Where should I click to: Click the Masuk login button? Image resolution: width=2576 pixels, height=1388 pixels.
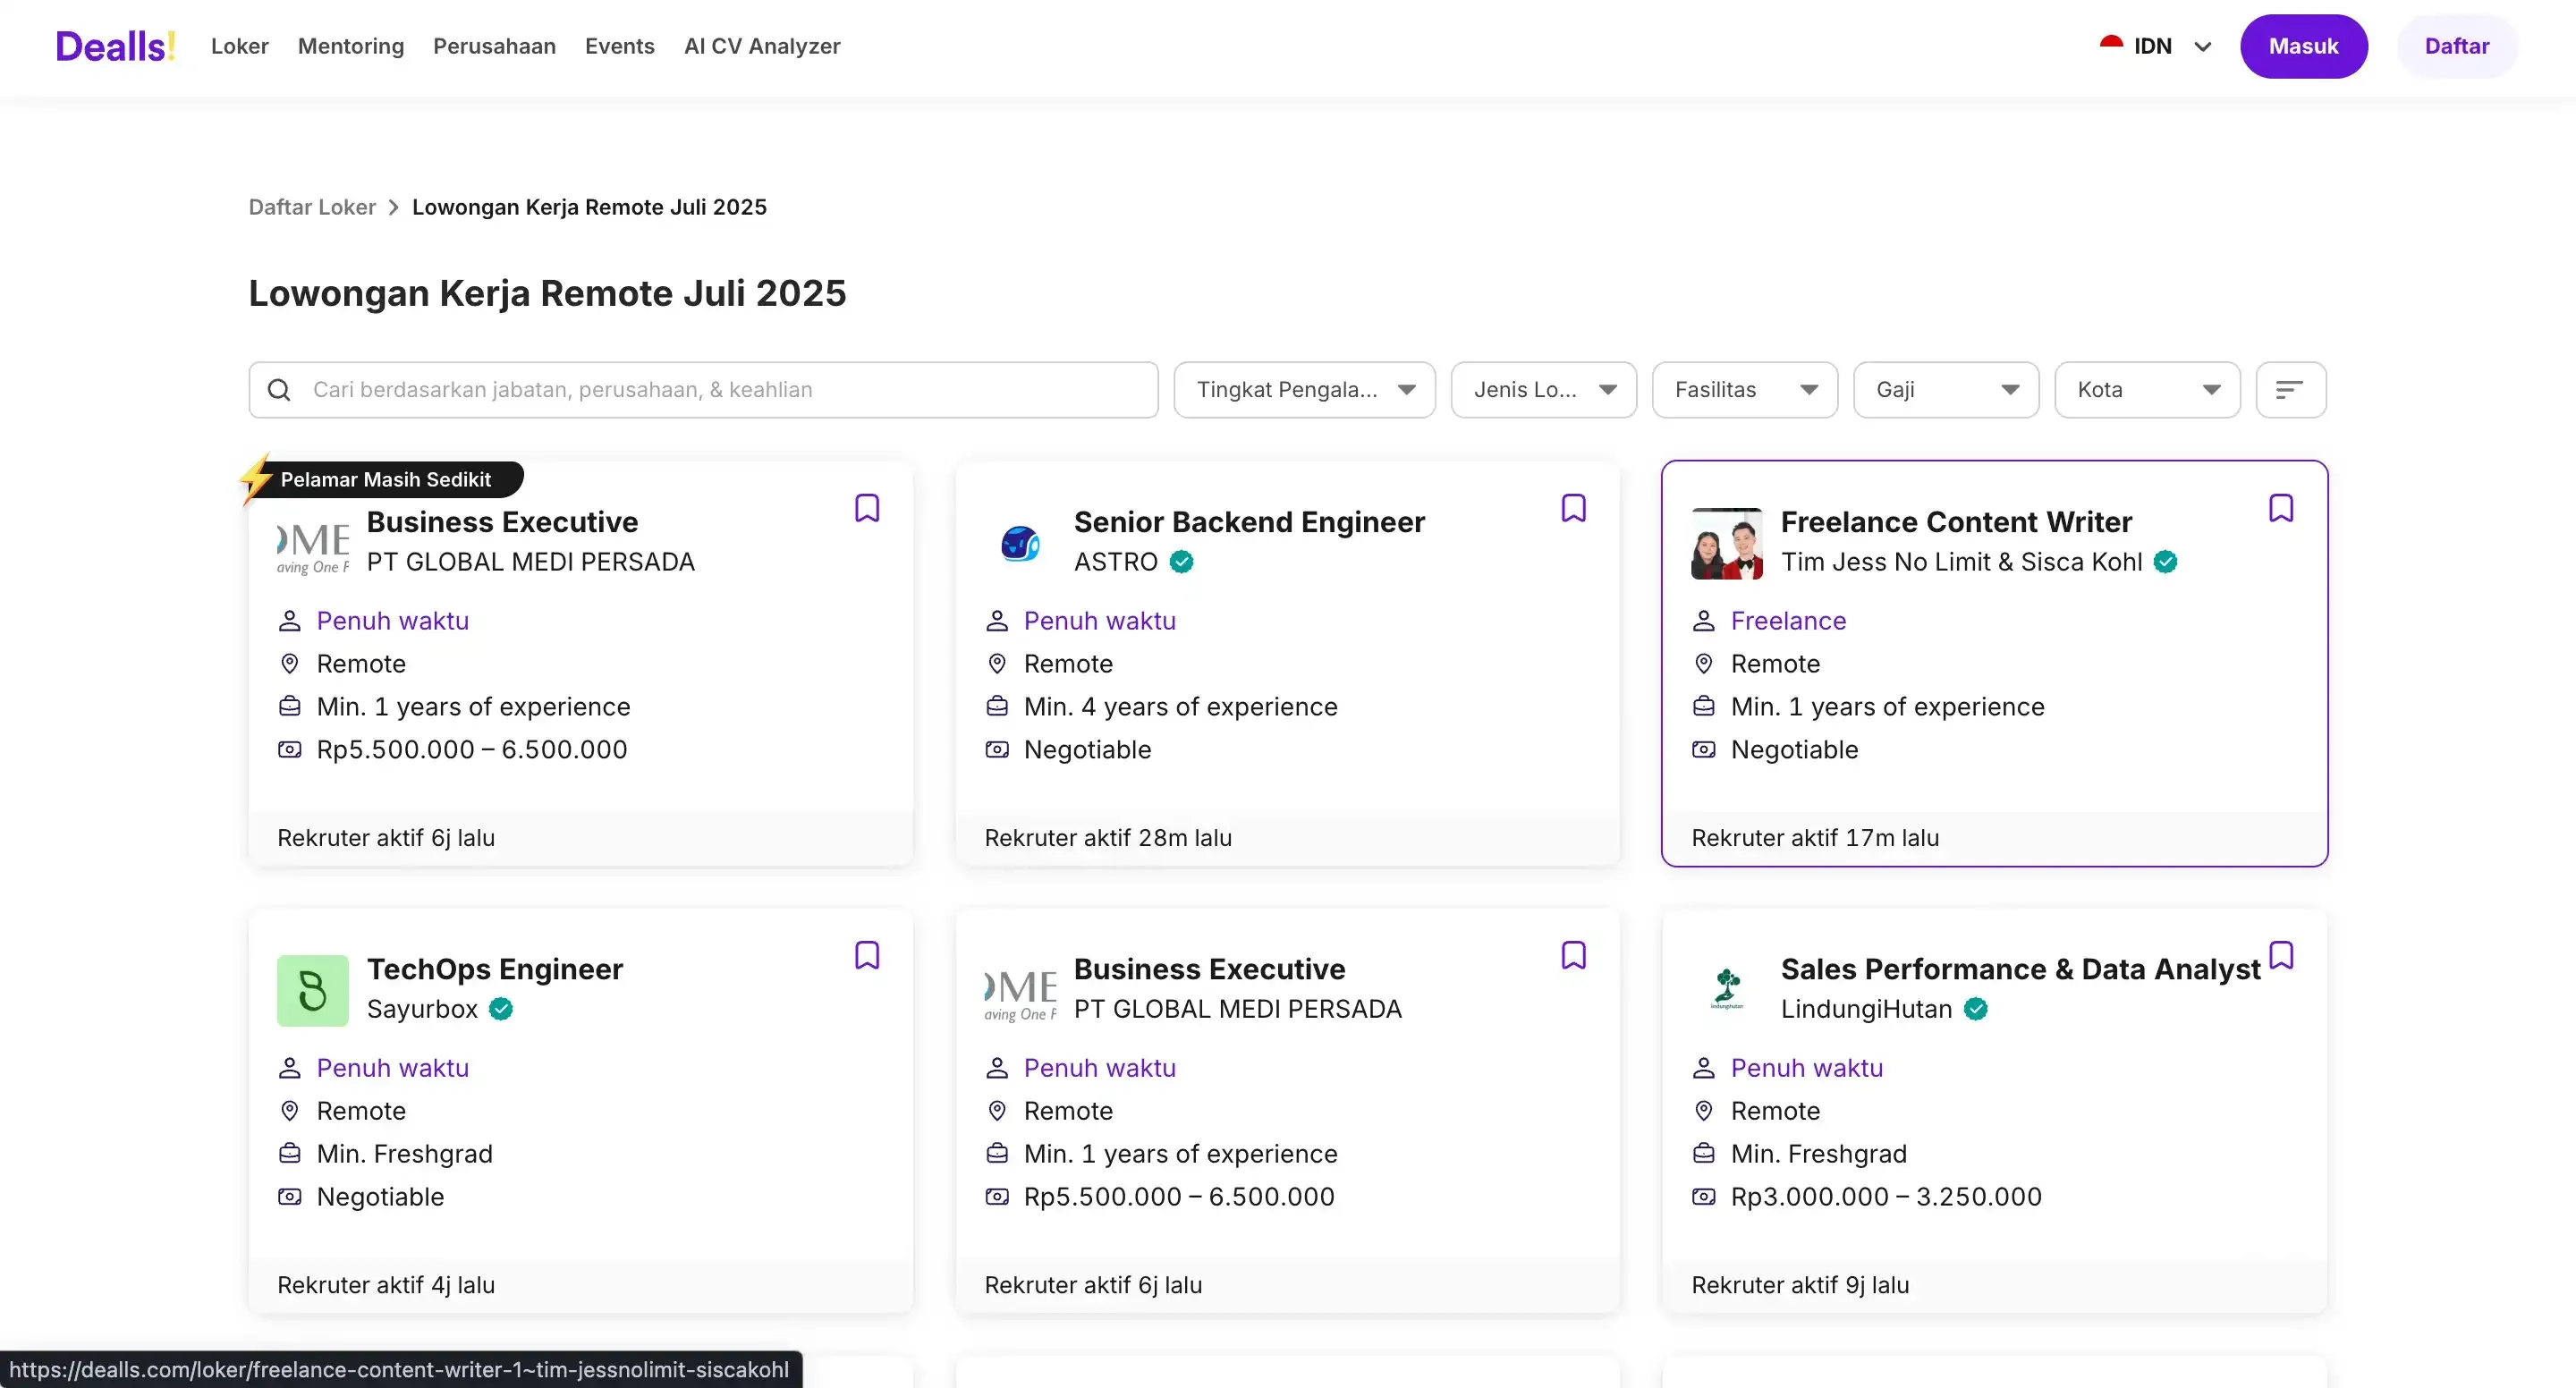pyautogui.click(x=2303, y=46)
